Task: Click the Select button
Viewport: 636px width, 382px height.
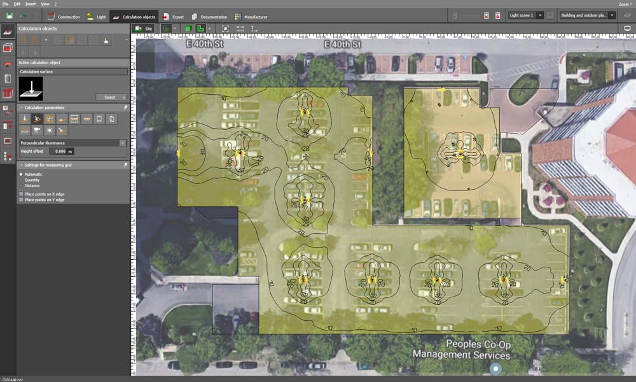Action: pyautogui.click(x=111, y=97)
